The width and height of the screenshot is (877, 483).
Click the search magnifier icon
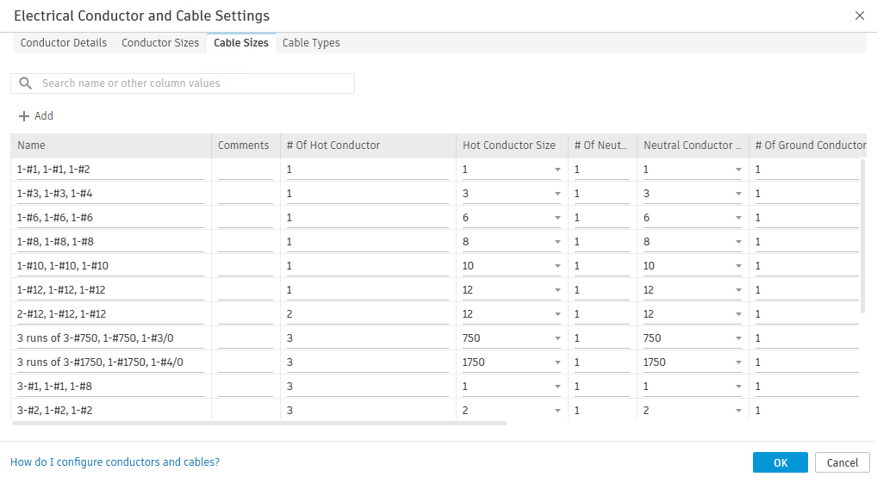click(26, 84)
